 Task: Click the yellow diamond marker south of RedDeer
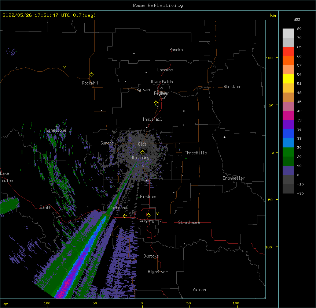(156, 103)
